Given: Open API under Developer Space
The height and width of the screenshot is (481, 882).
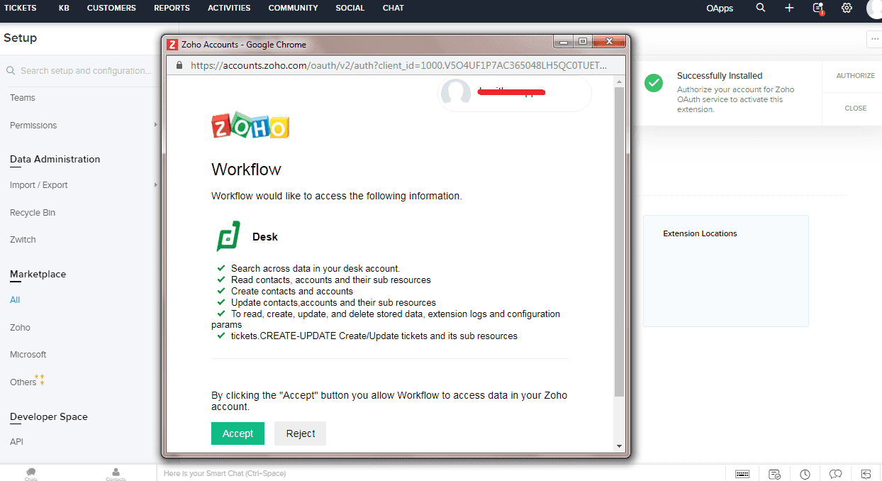Looking at the screenshot, I should pyautogui.click(x=16, y=442).
